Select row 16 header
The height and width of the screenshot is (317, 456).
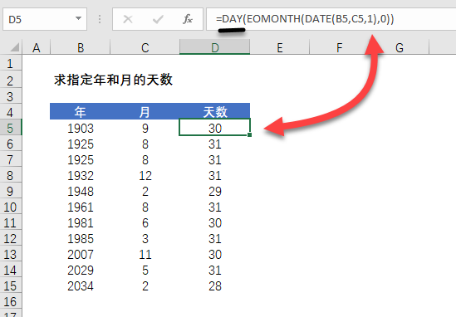tap(10, 301)
